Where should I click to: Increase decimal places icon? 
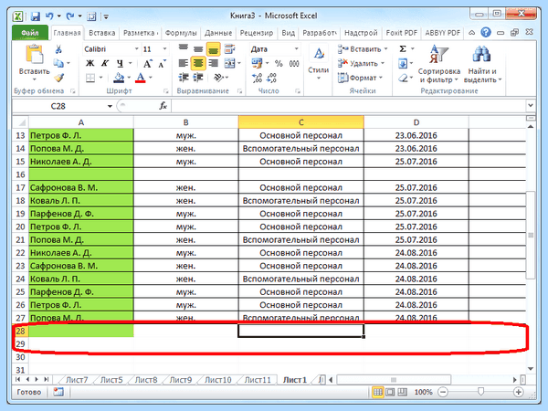(257, 78)
